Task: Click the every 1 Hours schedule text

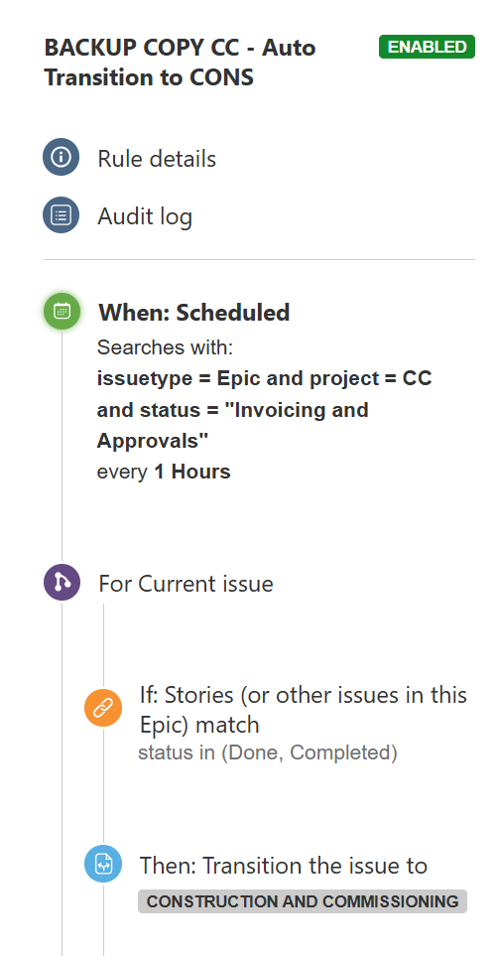Action: [164, 472]
